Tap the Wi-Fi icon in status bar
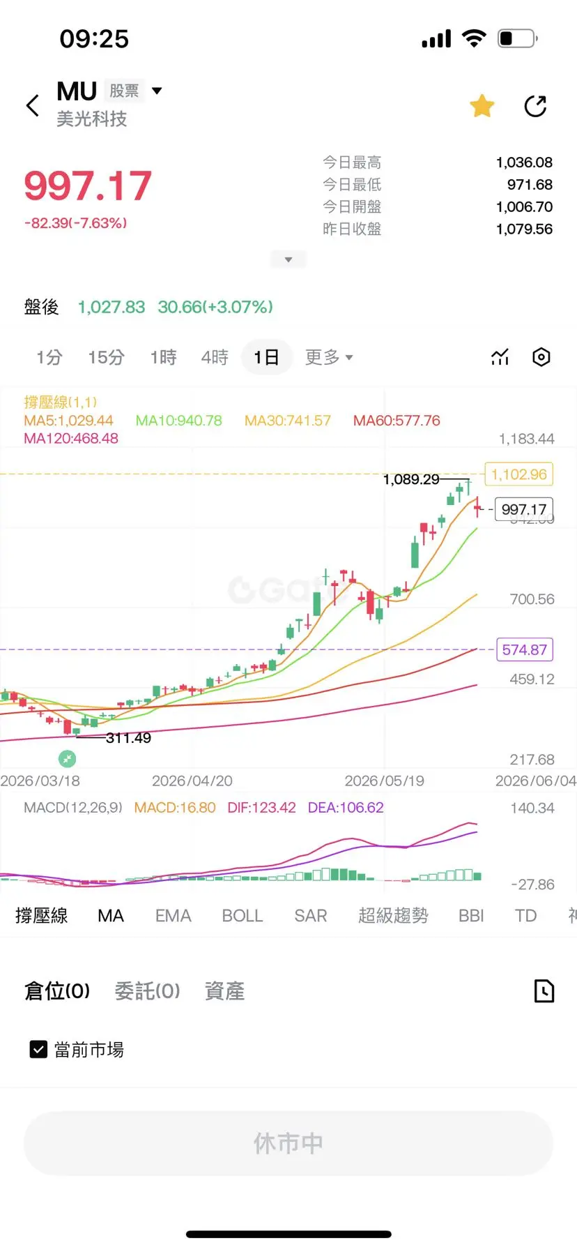The image size is (577, 1250). 474,38
